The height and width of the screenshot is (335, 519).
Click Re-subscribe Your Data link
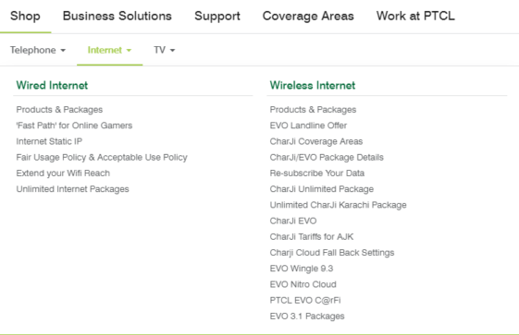pyautogui.click(x=316, y=173)
